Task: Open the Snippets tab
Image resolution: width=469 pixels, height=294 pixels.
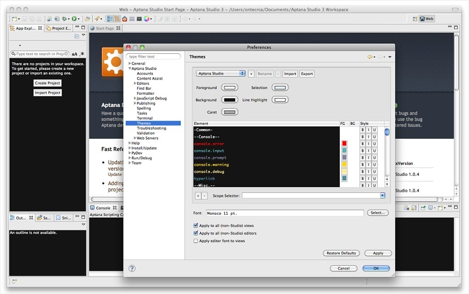Action: [64, 218]
